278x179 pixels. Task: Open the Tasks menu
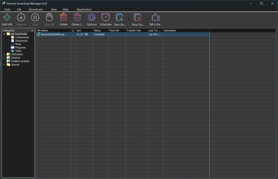(x=7, y=9)
